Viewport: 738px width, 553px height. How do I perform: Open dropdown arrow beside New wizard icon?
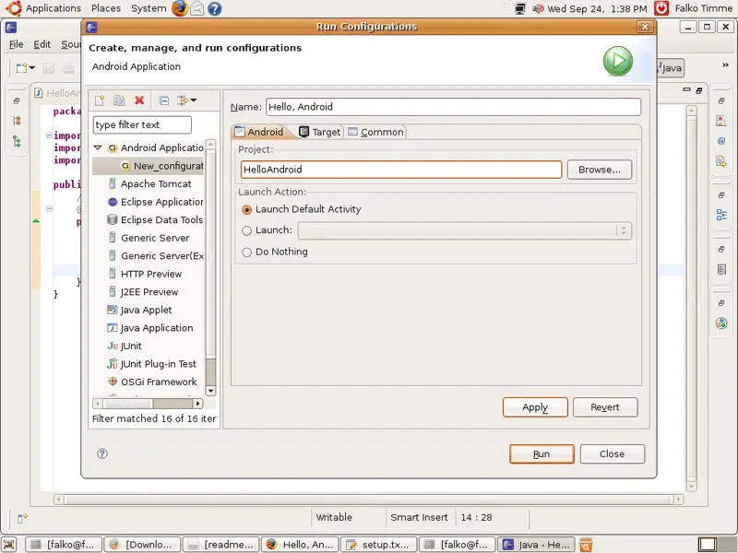[32, 68]
